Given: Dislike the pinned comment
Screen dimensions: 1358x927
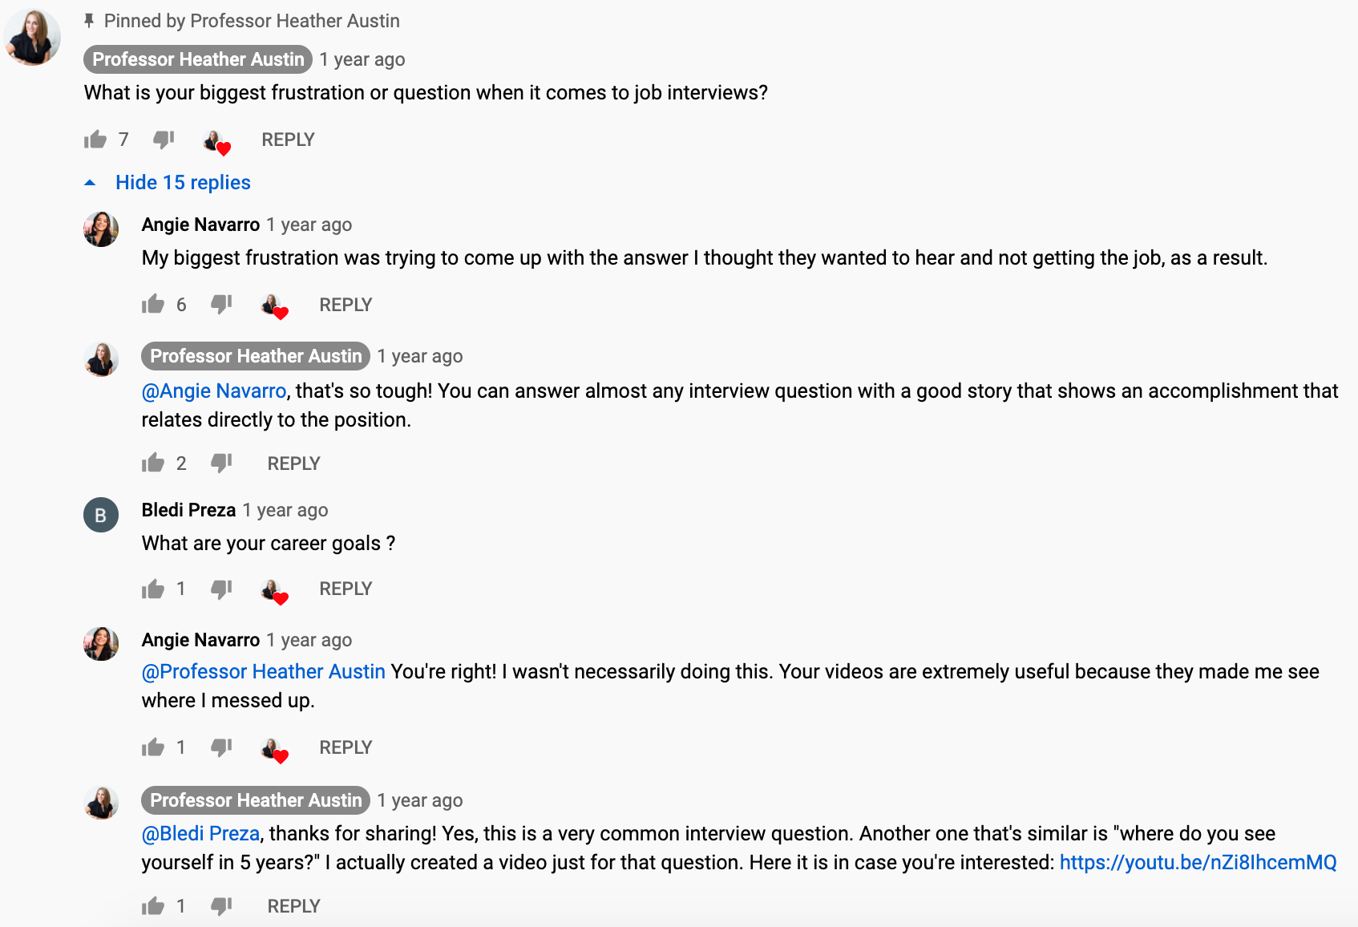Looking at the screenshot, I should point(163,139).
